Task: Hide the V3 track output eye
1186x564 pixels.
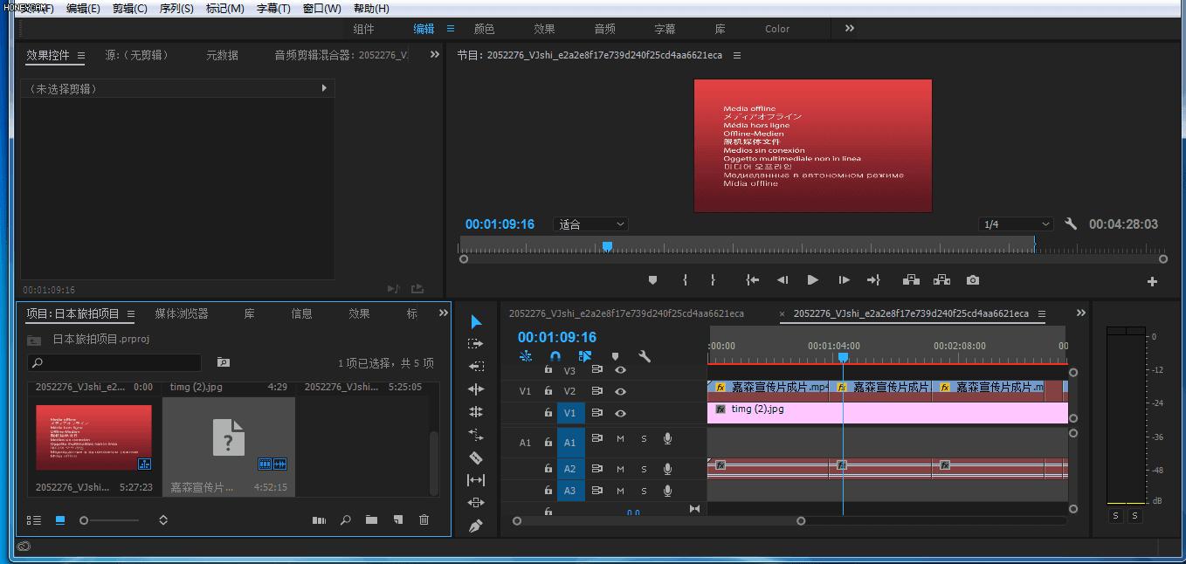Action: (x=620, y=370)
